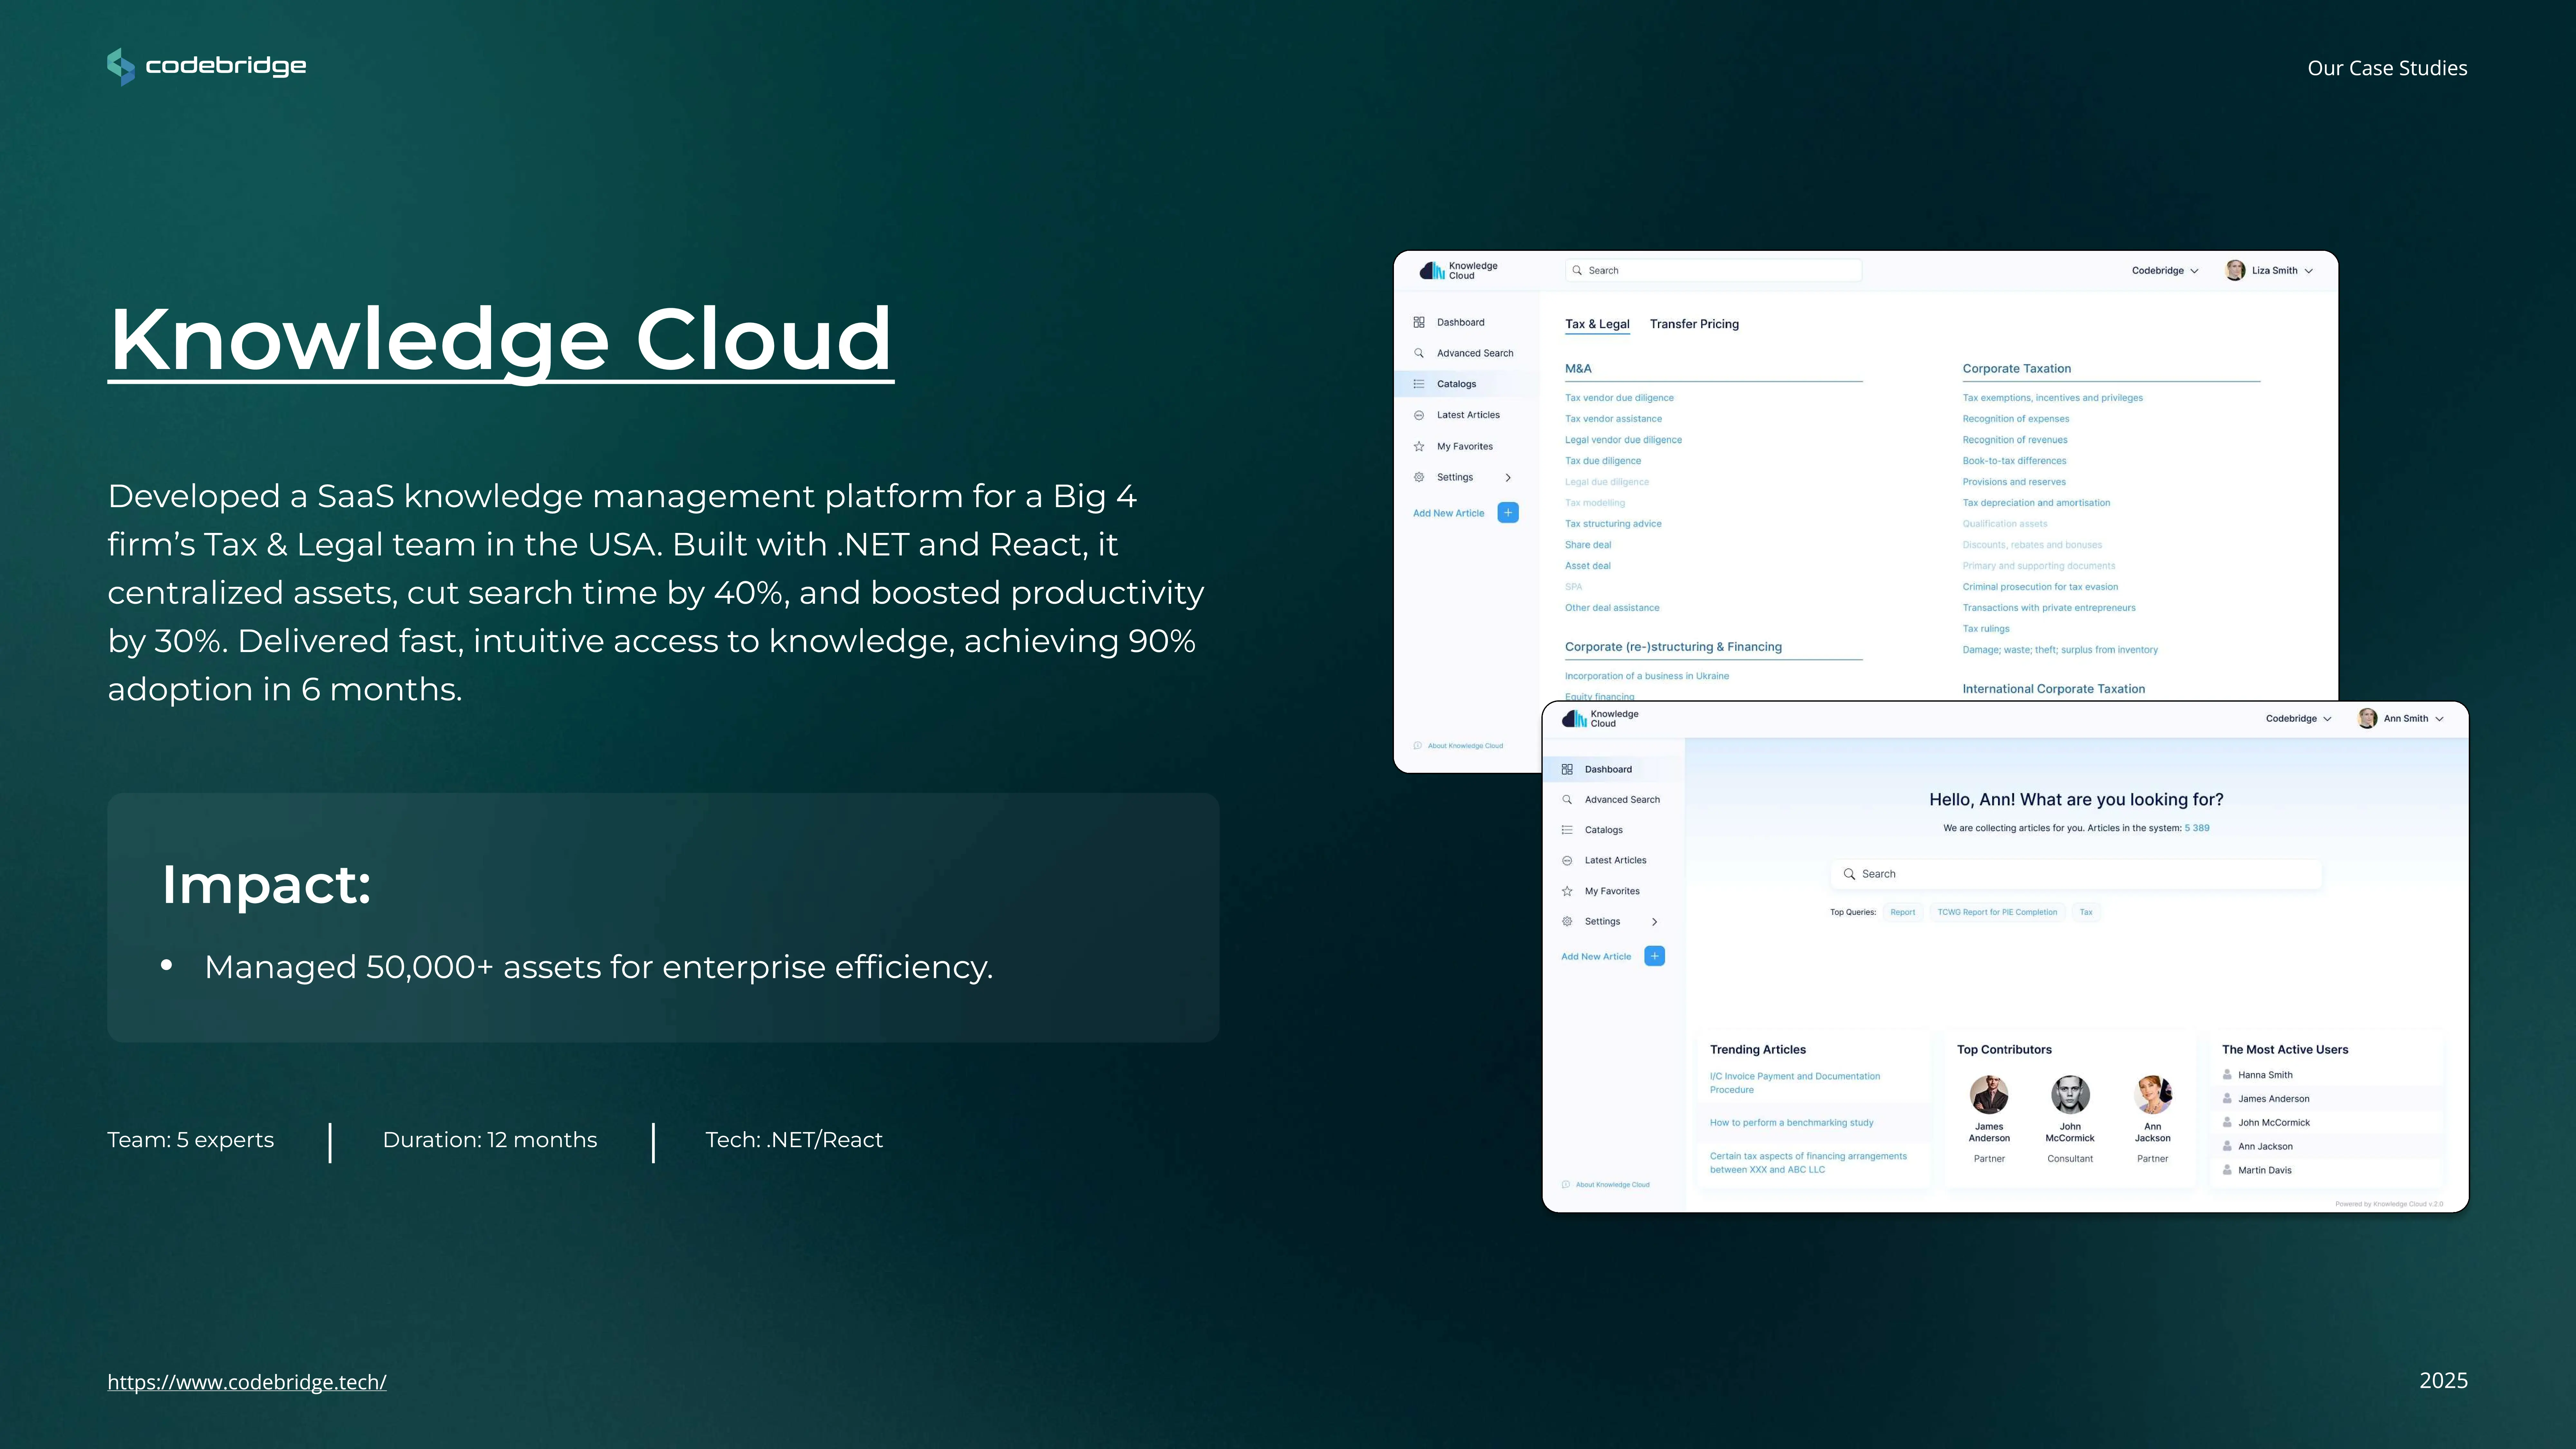Viewport: 2576px width, 1449px height.
Task: Click James Anderson contributor photo
Action: coord(1989,1095)
